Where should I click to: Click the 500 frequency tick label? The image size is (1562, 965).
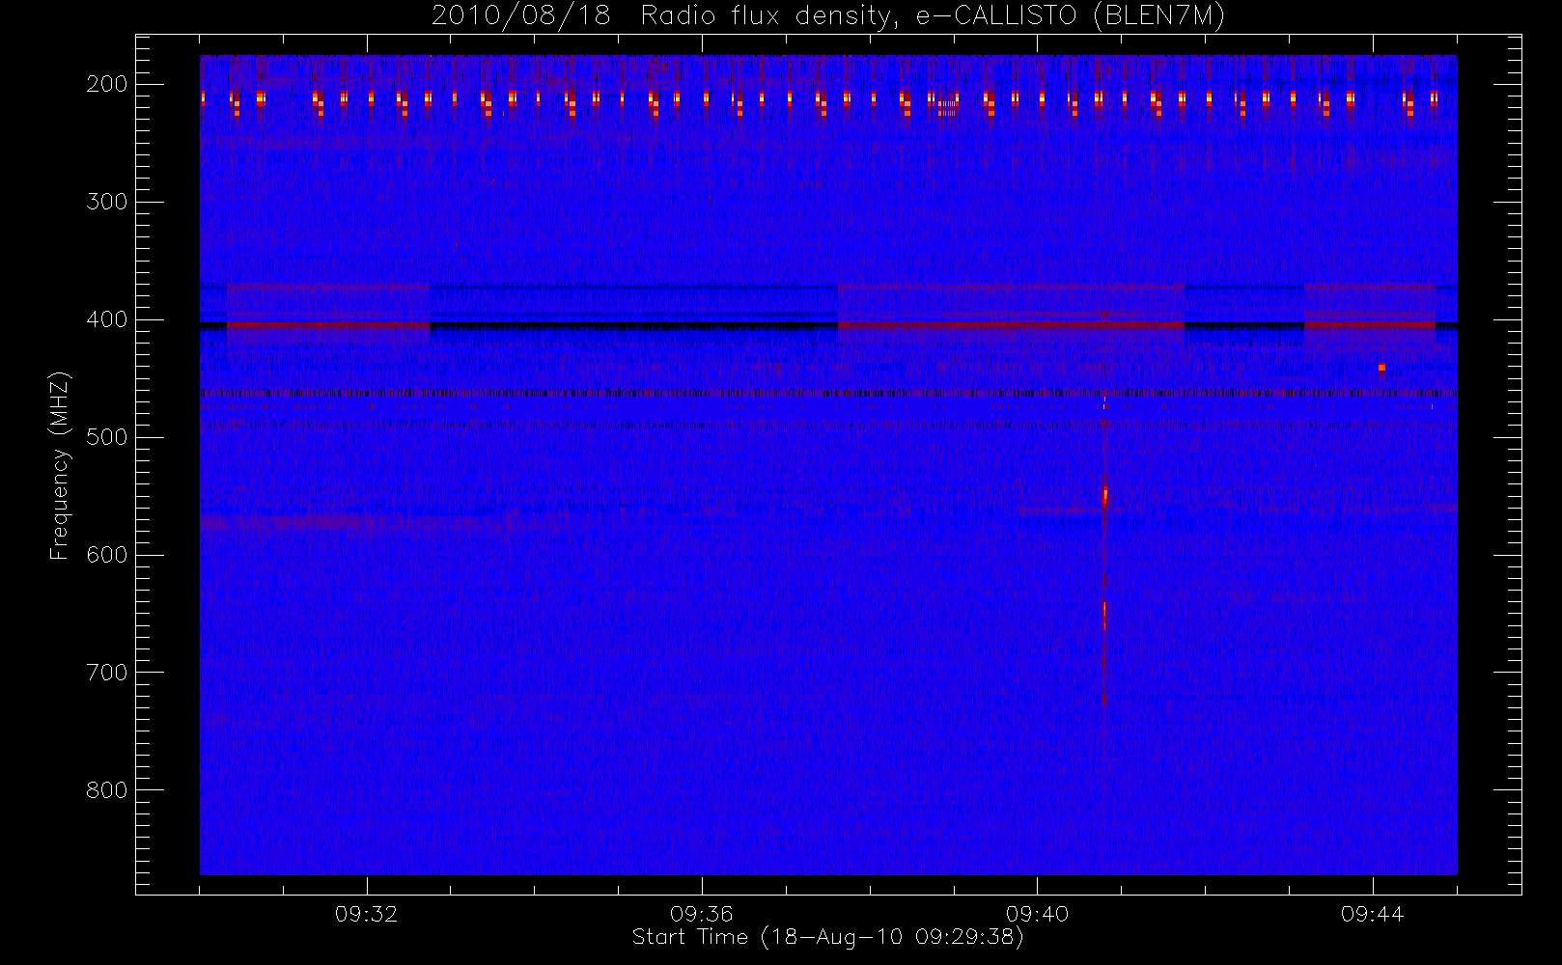point(107,437)
